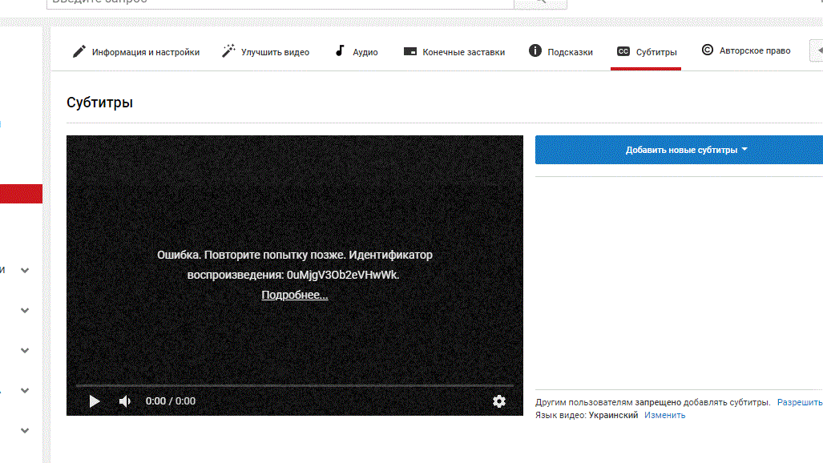This screenshot has height=463, width=823.
Task: Click the magic wand Улучшить видео icon
Action: pyautogui.click(x=228, y=51)
